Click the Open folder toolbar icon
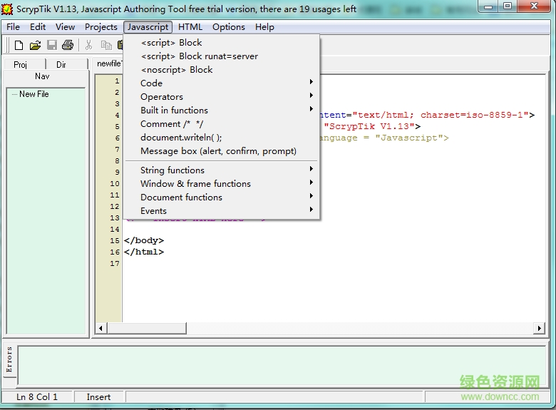This screenshot has width=556, height=410. coord(35,45)
